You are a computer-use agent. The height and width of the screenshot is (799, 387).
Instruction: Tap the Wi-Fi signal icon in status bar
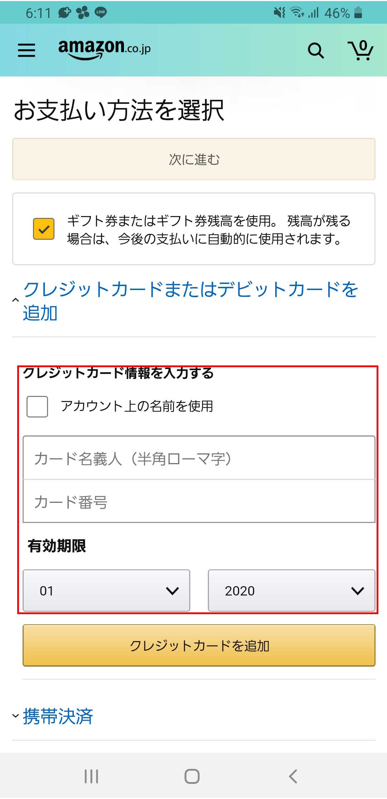pos(297,13)
